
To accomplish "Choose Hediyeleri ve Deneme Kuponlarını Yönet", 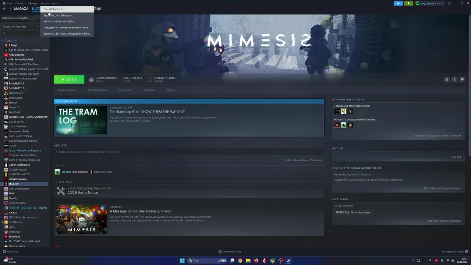I will 66,28.
